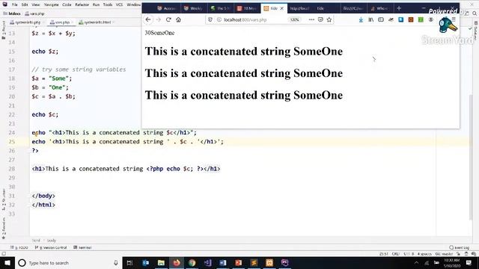Image resolution: width=479 pixels, height=269 pixels.
Task: Open XAMPP from the taskbar
Action: coord(269,262)
